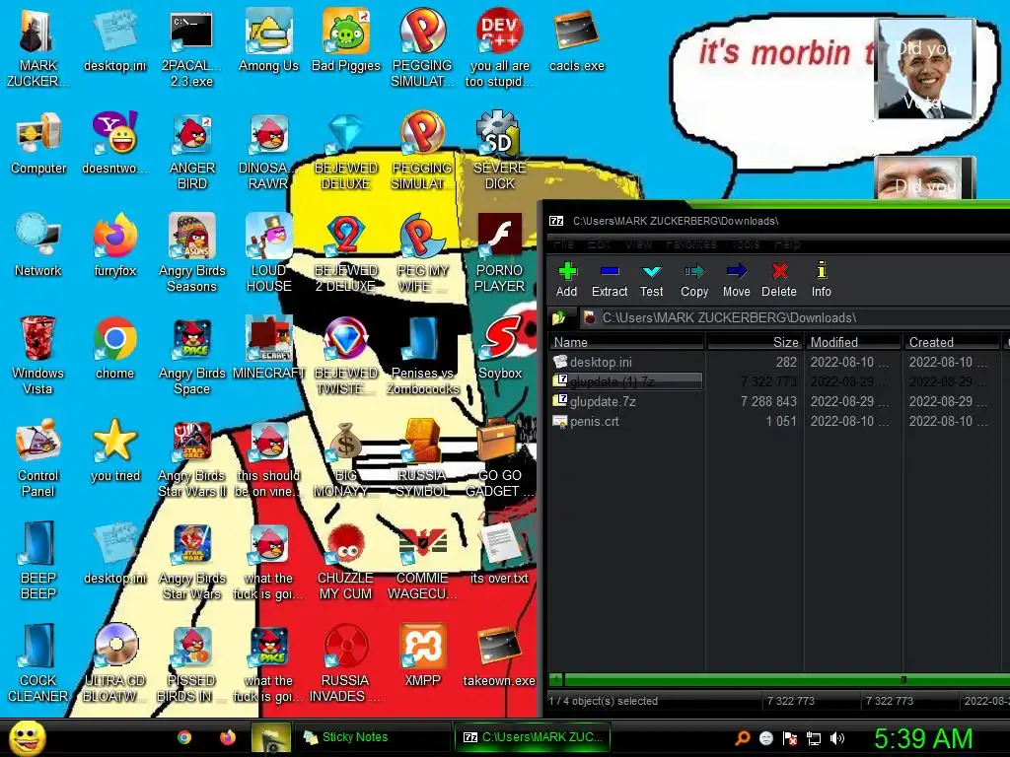Copy the selected file in 7-Zip

click(694, 279)
